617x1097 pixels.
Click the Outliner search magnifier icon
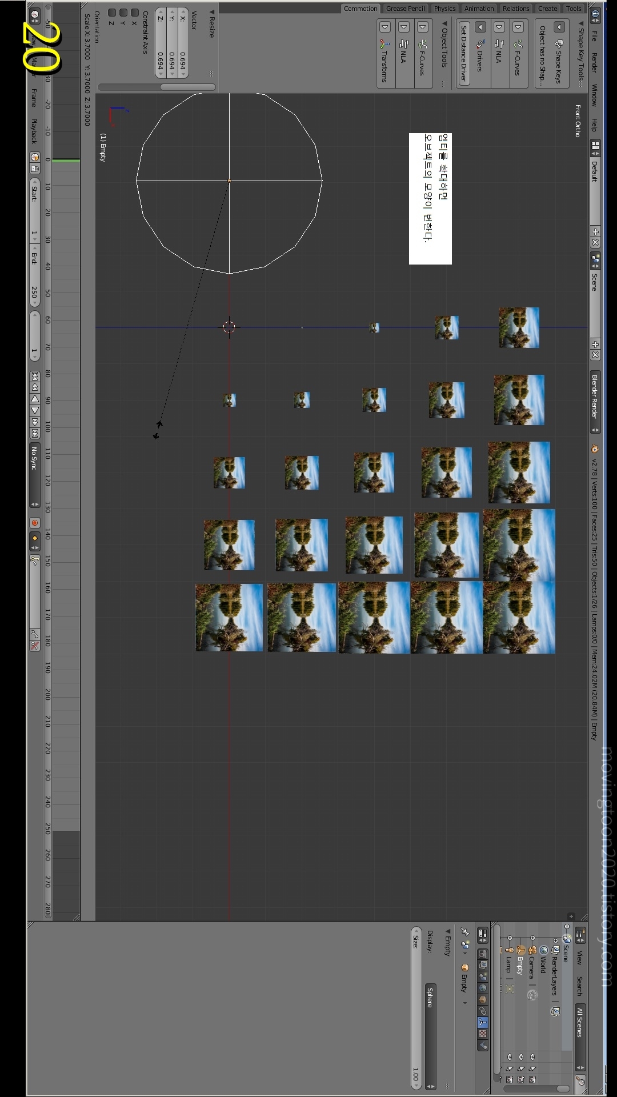pyautogui.click(x=580, y=1081)
